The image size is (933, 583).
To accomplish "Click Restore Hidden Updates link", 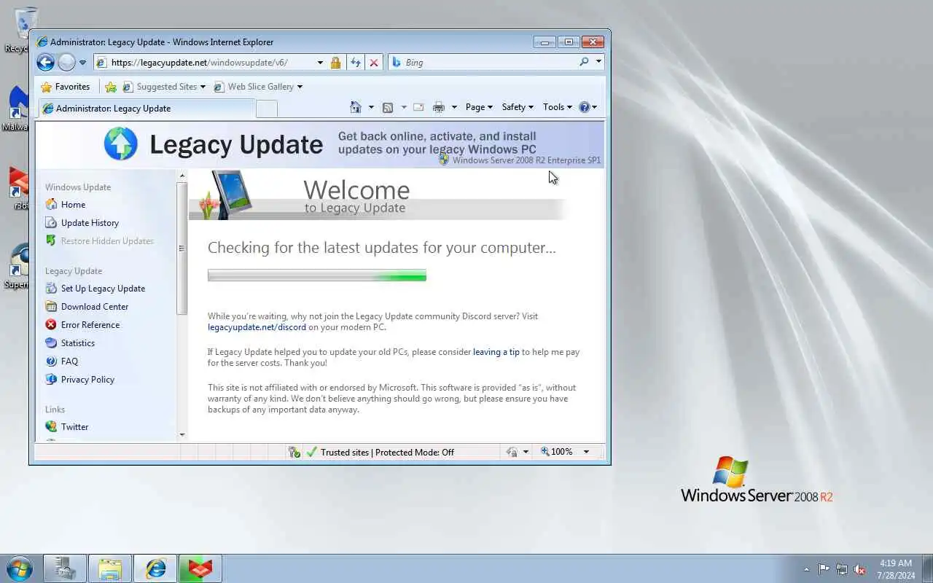I will point(107,241).
